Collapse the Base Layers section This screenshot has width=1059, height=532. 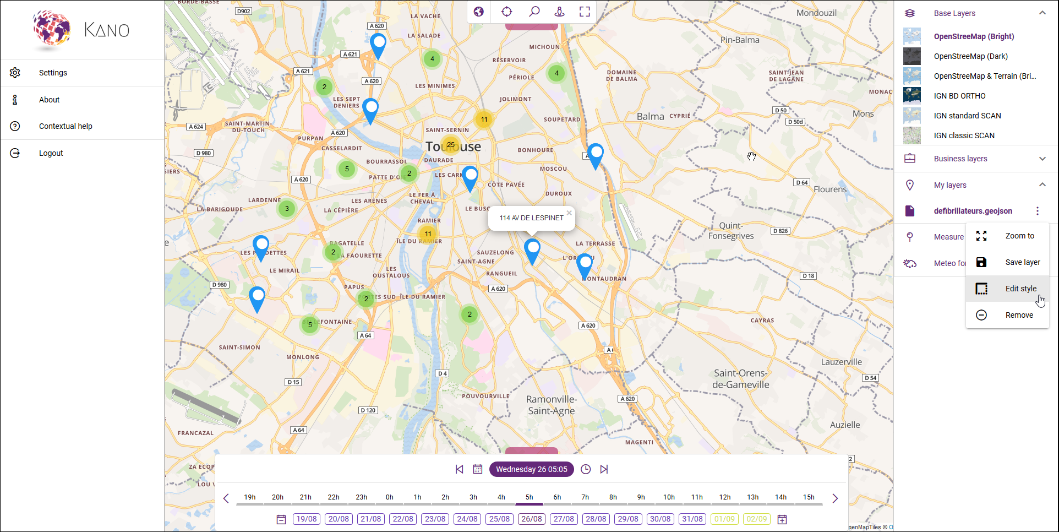click(x=1042, y=13)
